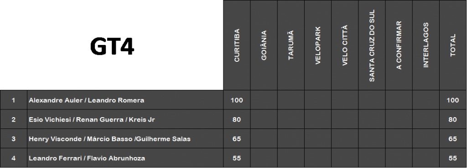The image size is (467, 168).
Task: Select Henry Visconde / Márcio Basso row
Action: pyautogui.click(x=233, y=138)
